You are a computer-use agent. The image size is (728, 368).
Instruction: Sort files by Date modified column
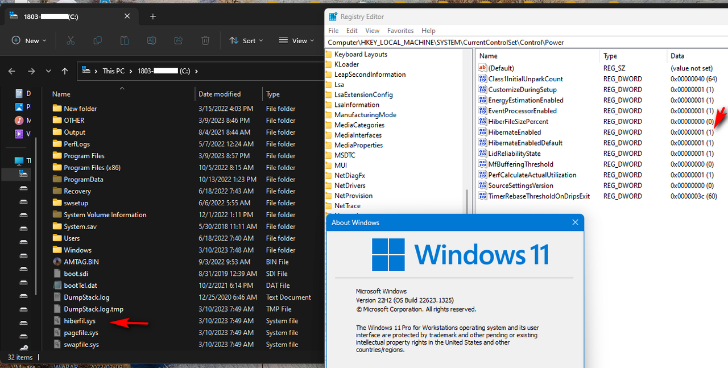click(220, 94)
